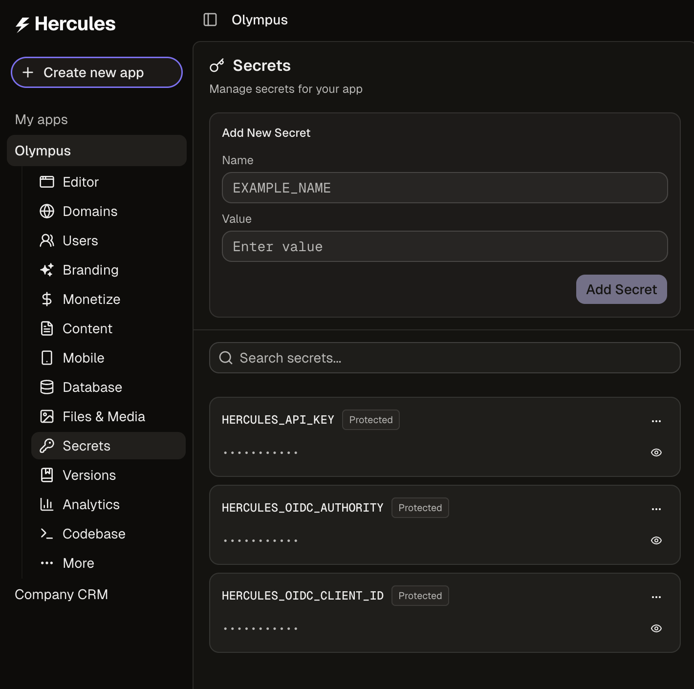Click the Editor window icon
This screenshot has width=694, height=689.
[x=47, y=182]
